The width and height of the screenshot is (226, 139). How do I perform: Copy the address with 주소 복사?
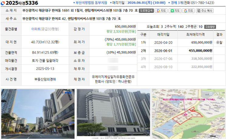coord(205,11)
